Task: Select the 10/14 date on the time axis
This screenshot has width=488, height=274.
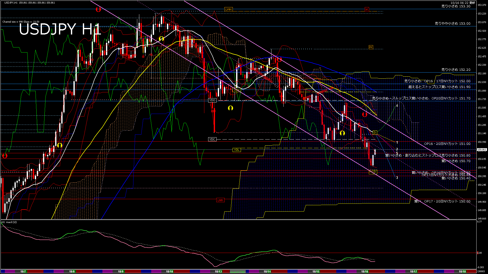Action: click(x=267, y=271)
